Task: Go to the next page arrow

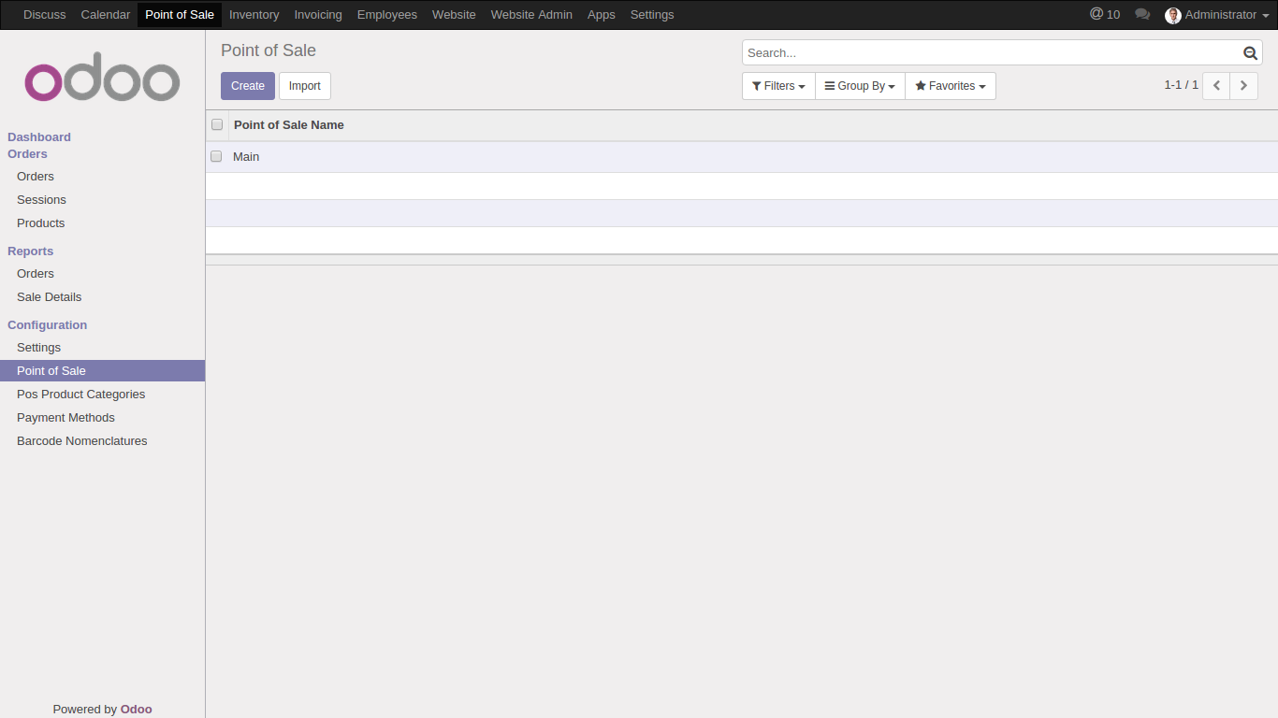Action: point(1243,85)
